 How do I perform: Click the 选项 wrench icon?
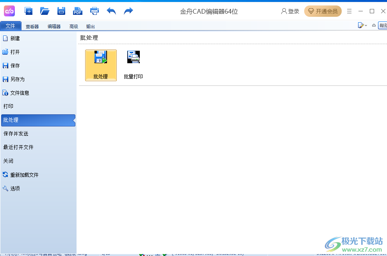(5, 188)
